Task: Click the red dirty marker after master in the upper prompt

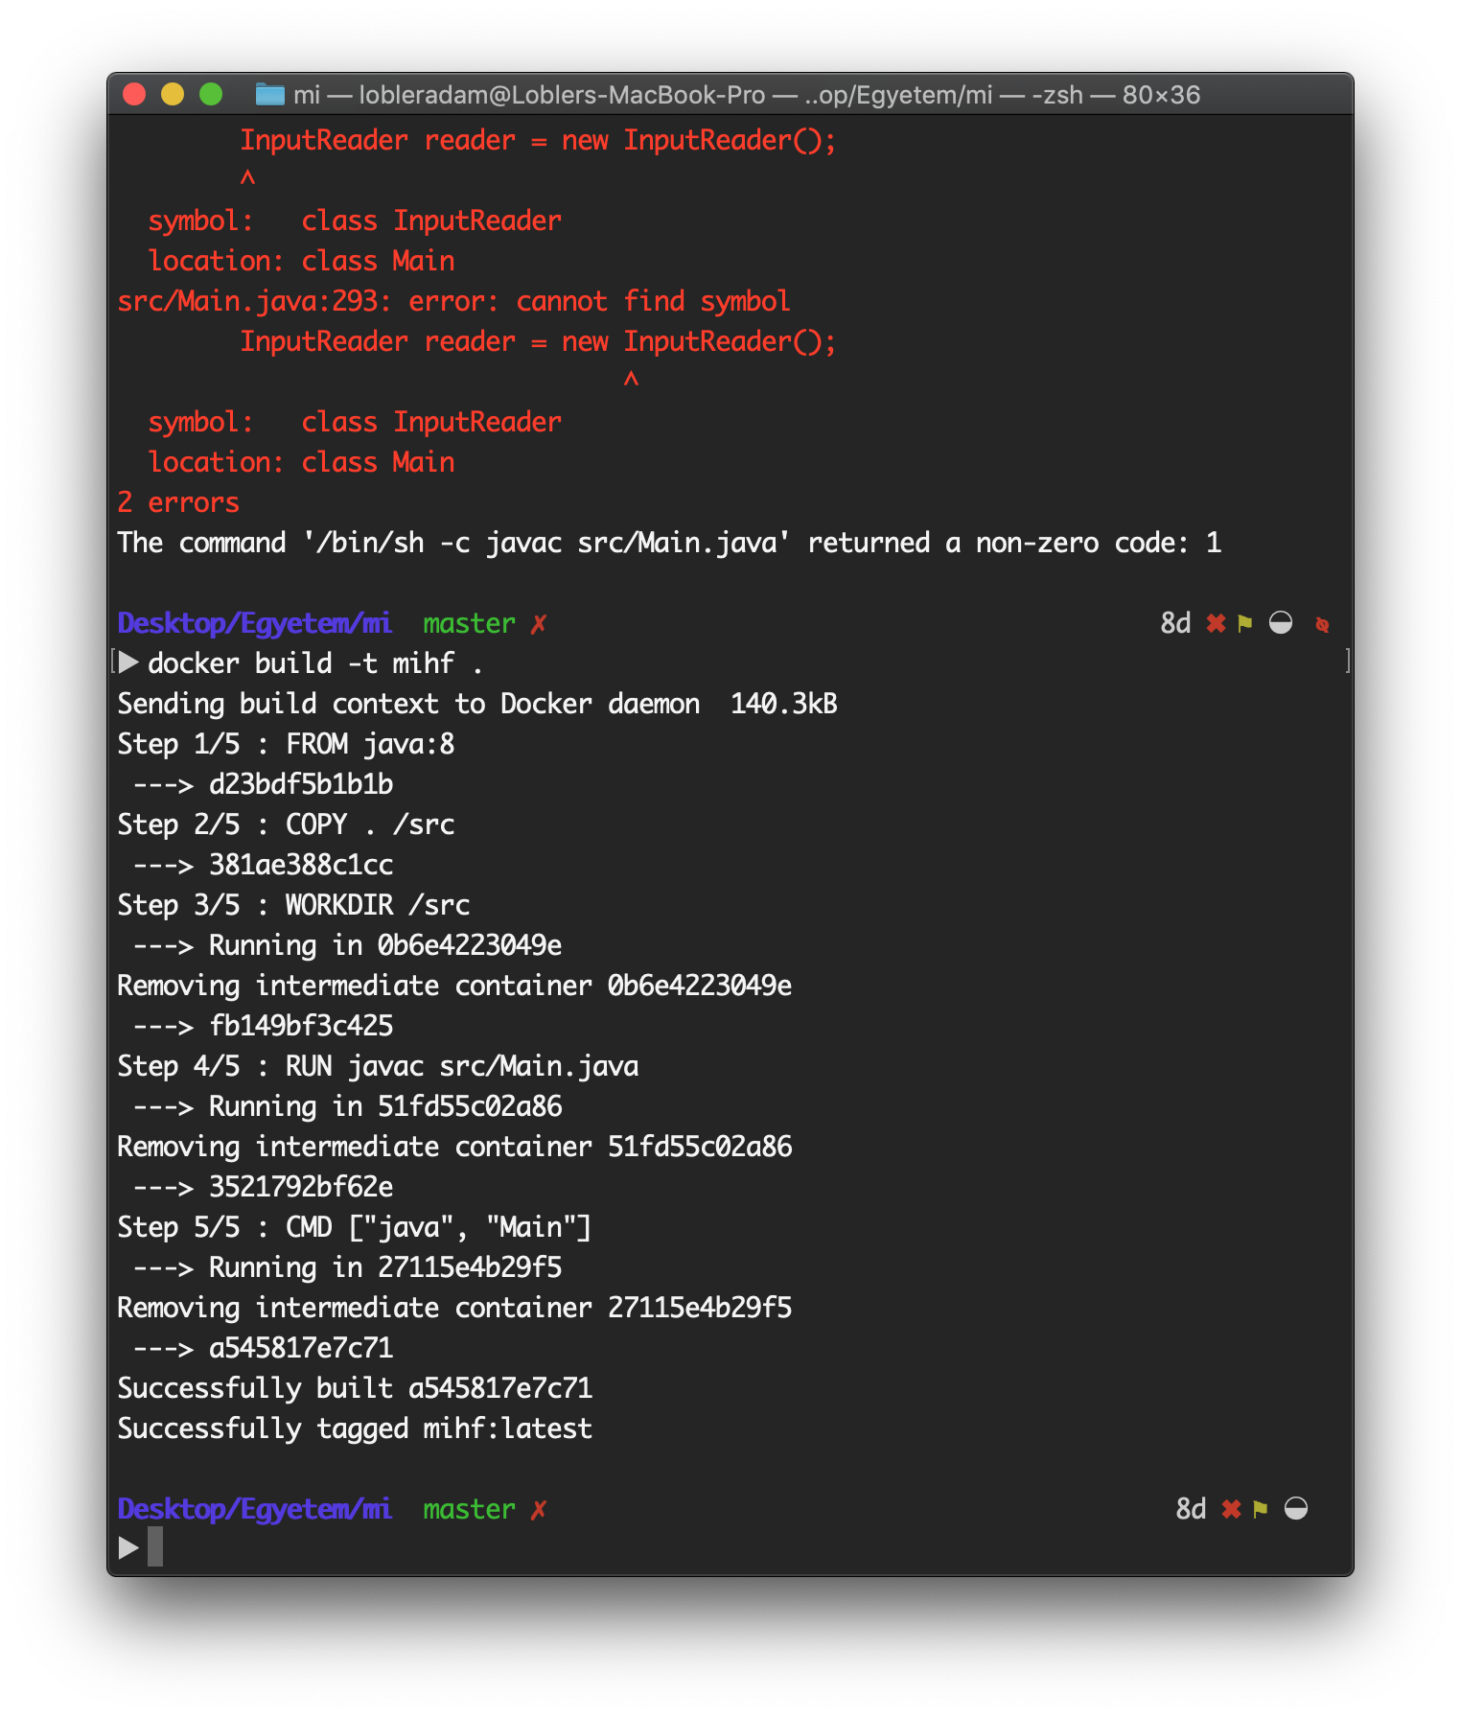Action: click(539, 624)
